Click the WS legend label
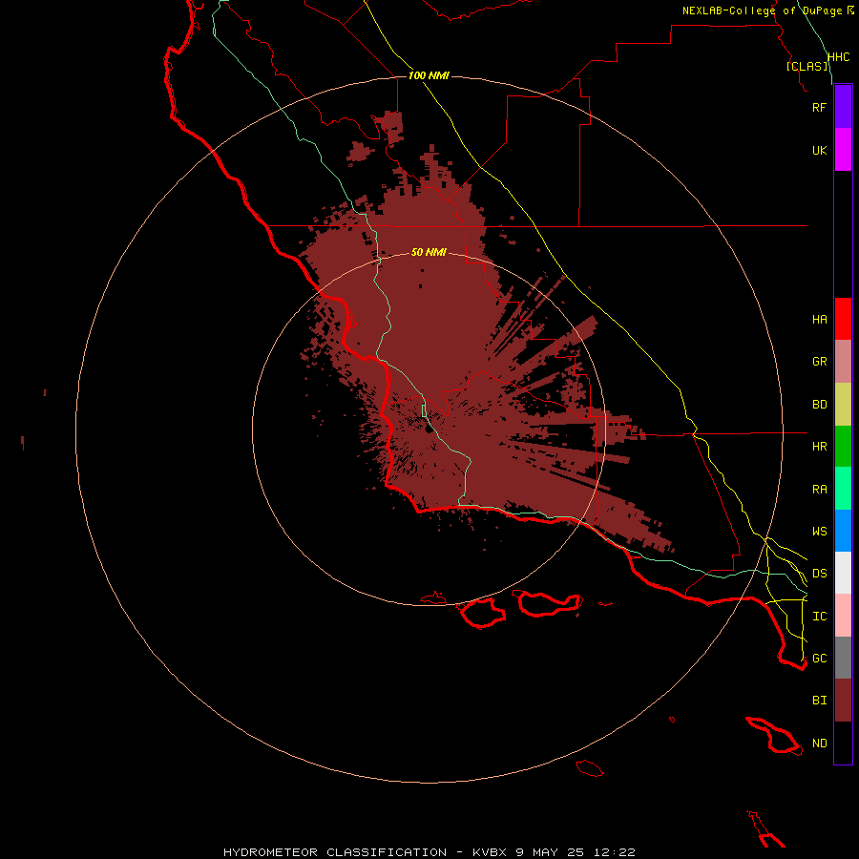 [819, 532]
